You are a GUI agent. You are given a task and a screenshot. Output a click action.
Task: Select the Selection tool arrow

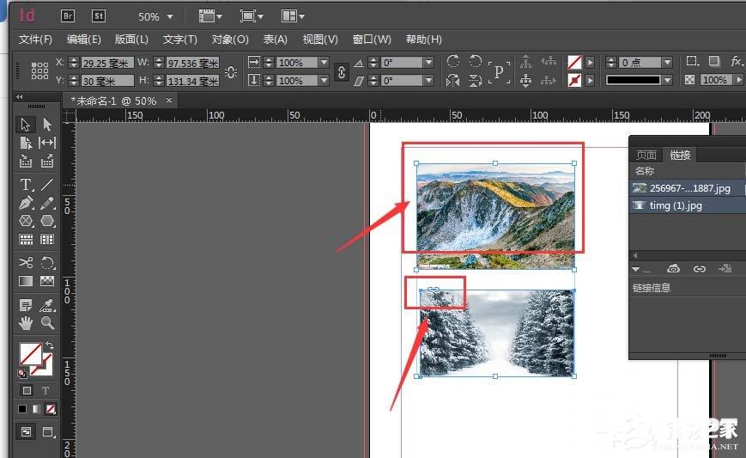[x=25, y=125]
